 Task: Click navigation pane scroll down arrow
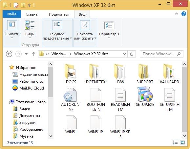(51, 136)
